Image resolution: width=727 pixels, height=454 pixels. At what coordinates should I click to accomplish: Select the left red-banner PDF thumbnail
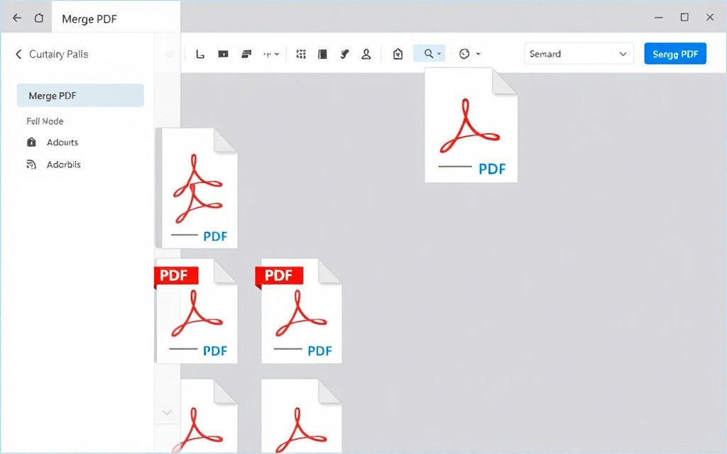click(x=197, y=311)
